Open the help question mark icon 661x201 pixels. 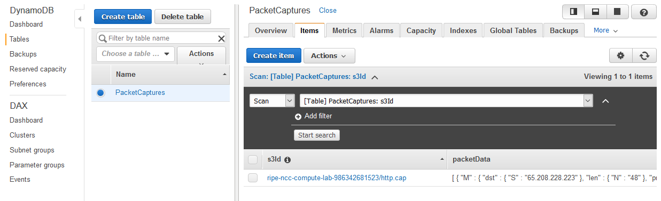coord(644,12)
